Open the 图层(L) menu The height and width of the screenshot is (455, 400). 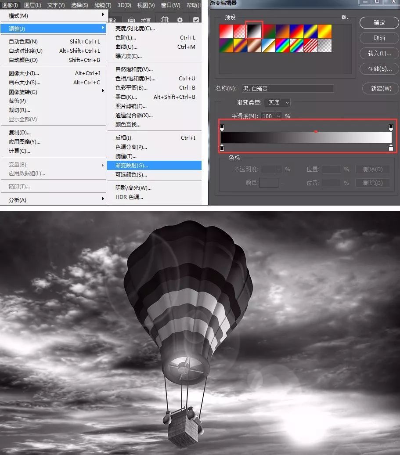click(x=32, y=5)
